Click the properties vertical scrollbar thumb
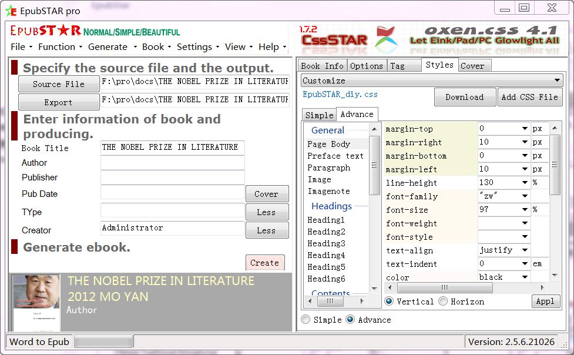 pyautogui.click(x=555, y=165)
